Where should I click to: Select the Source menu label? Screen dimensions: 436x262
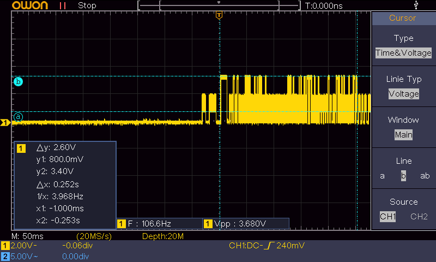[404, 202]
